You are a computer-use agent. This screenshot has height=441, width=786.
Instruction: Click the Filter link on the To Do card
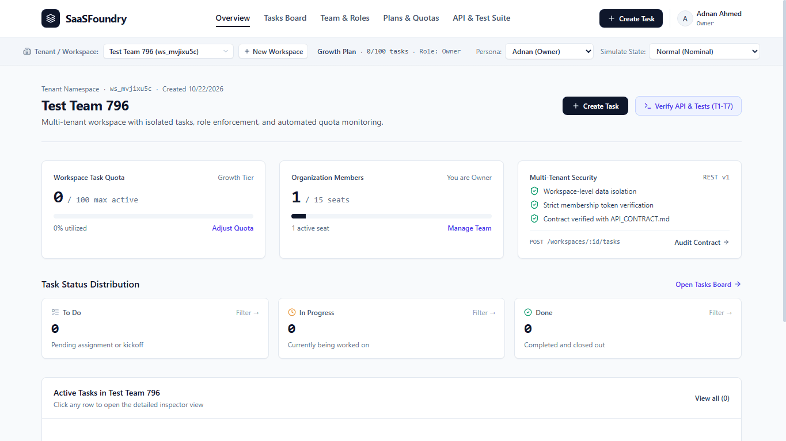pyautogui.click(x=248, y=313)
